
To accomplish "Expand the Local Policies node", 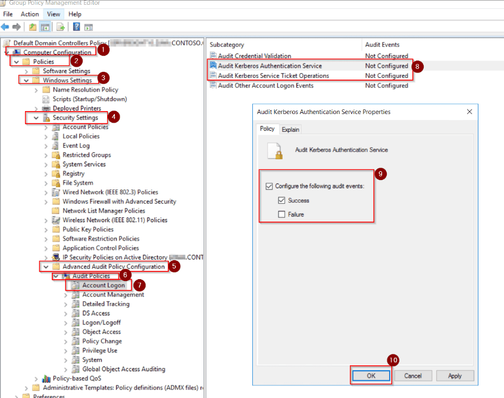I will [x=46, y=137].
